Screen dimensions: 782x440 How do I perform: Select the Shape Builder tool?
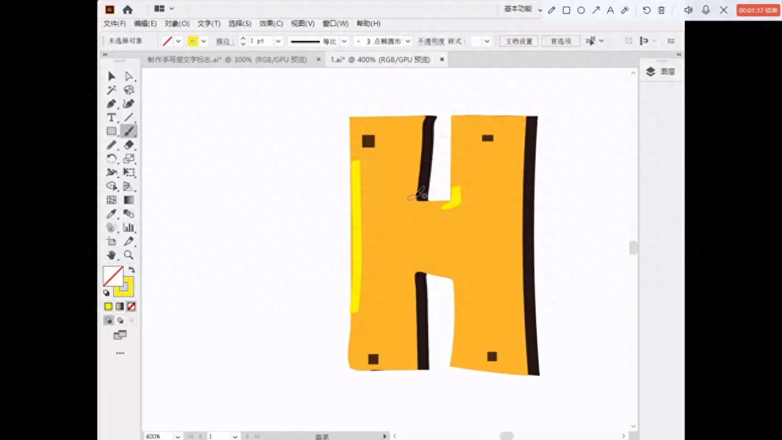click(112, 186)
